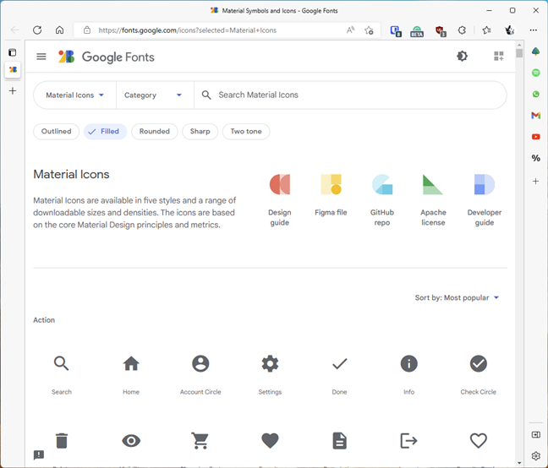Go to the browser Home page
This screenshot has width=548, height=468.
coord(60,30)
